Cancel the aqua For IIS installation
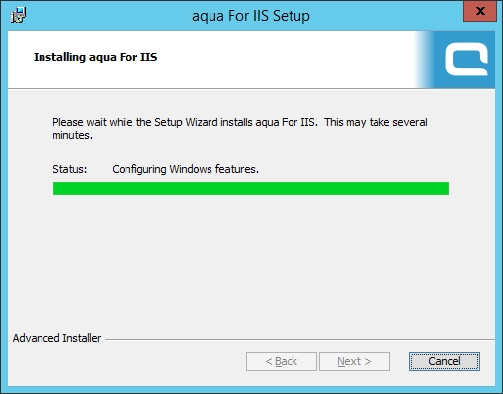The width and height of the screenshot is (503, 394). point(445,361)
